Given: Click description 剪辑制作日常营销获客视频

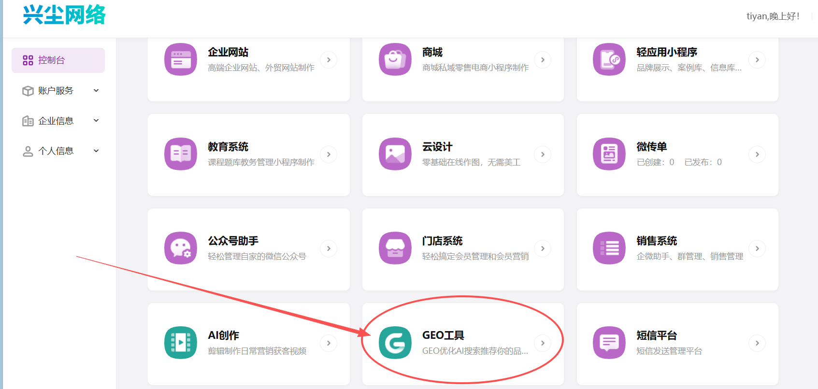Looking at the screenshot, I should [257, 351].
